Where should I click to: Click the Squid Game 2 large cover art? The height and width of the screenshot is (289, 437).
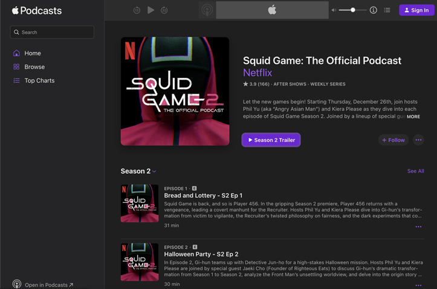pos(175,91)
